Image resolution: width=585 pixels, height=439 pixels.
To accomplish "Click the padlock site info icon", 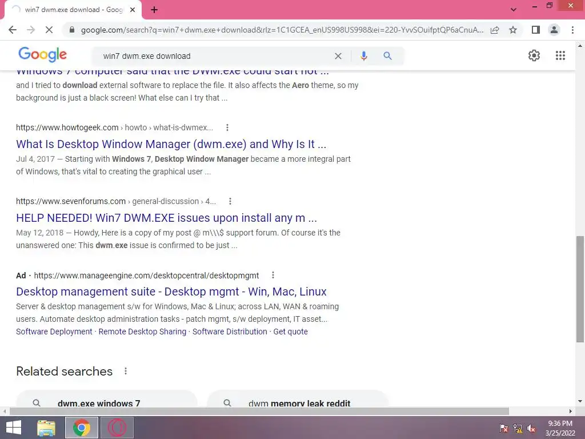I will 72,30.
